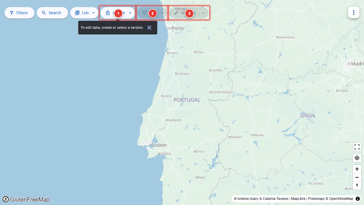This screenshot has width=364, height=205.
Task: Click the GlutenFreeMap logo
Action: 26,199
